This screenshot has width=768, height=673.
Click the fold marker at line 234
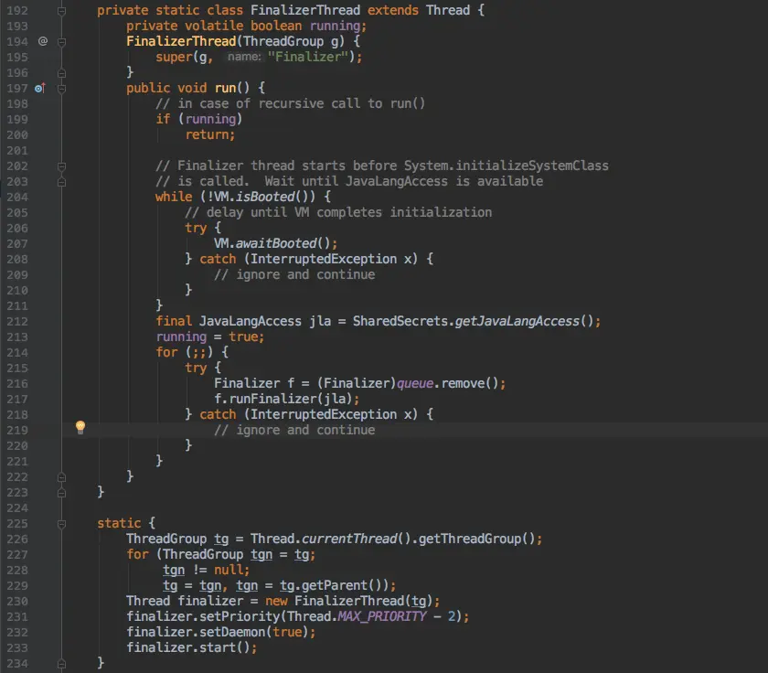60,663
